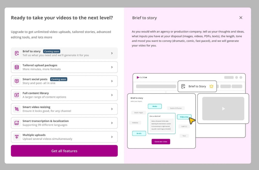The width and height of the screenshot is (259, 170).
Task: Close the upgrade dialog with X
Action: (x=241, y=18)
